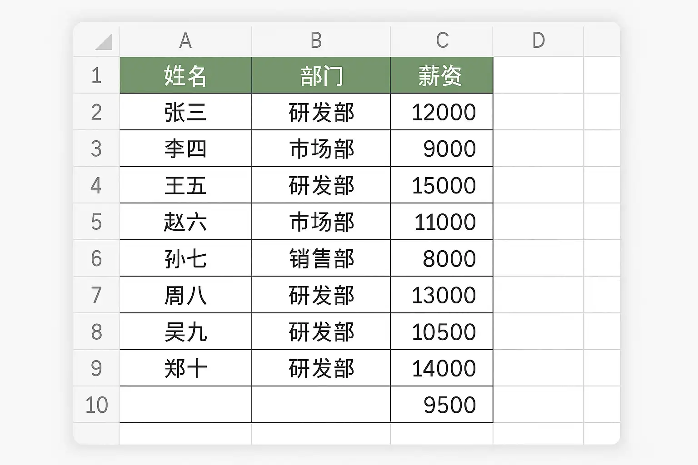Select the salary cell showing 15000
Screen dimensions: 698x465
click(x=442, y=185)
